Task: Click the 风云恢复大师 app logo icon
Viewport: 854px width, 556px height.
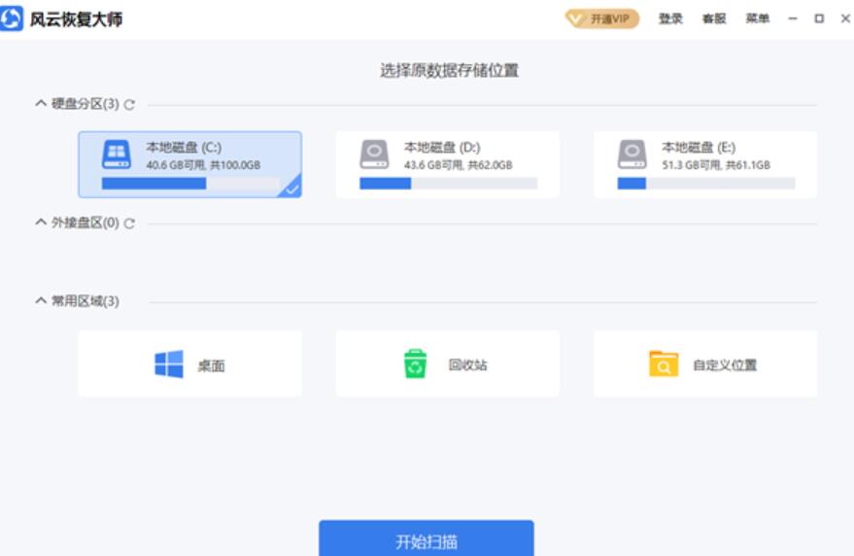Action: pos(11,18)
